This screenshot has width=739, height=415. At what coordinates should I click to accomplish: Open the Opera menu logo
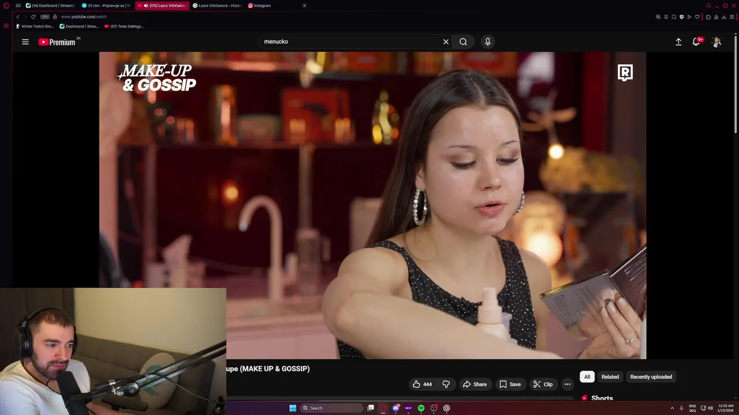click(6, 6)
